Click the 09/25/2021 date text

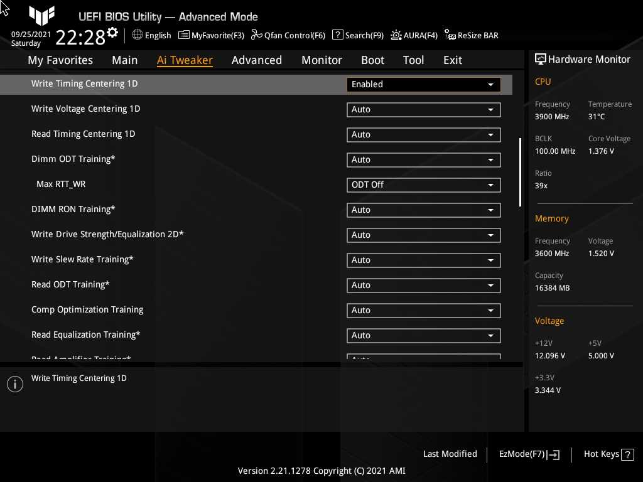click(31, 35)
